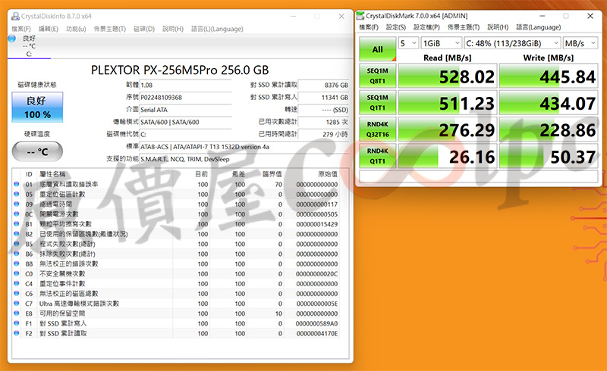Open 檔案(F) menu in CrystalDiskInfo
Image resolution: width=607 pixels, height=371 pixels.
(x=21, y=29)
